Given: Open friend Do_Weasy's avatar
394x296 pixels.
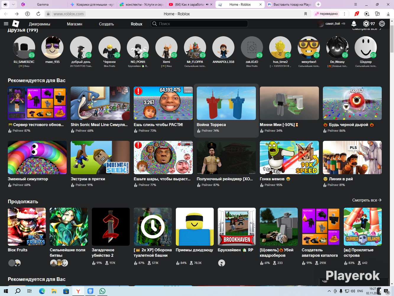Looking at the screenshot, I should (x=337, y=47).
